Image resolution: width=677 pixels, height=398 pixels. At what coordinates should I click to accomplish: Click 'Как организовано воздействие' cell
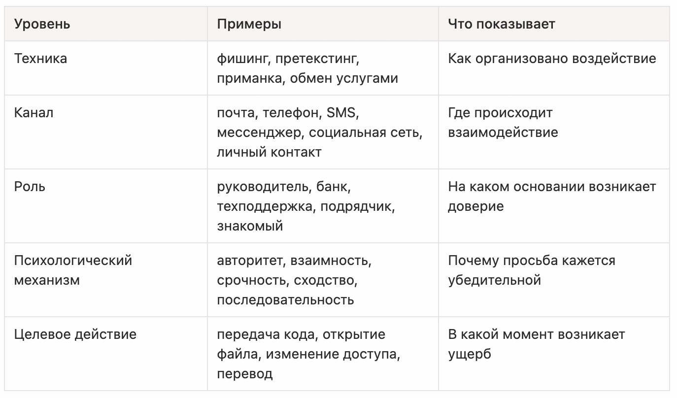554,68
